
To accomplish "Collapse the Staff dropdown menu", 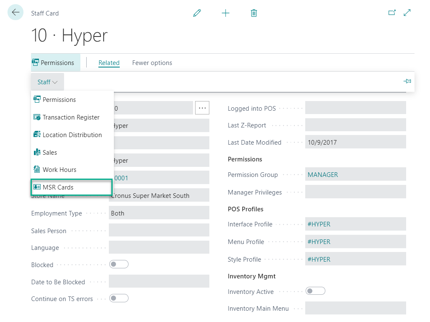I will coord(47,82).
